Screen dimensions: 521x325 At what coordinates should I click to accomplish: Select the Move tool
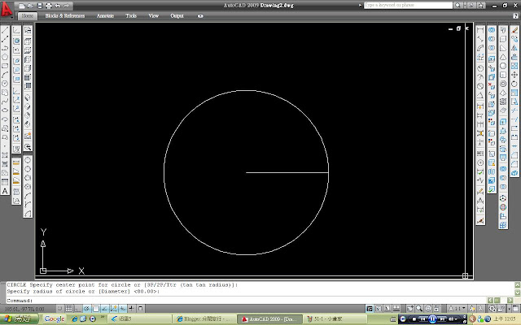[514, 75]
